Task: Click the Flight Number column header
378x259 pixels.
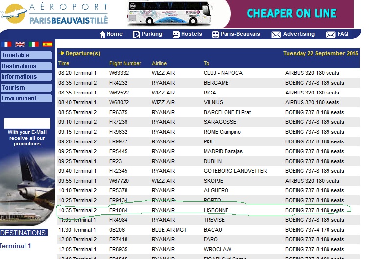Action: tap(125, 63)
